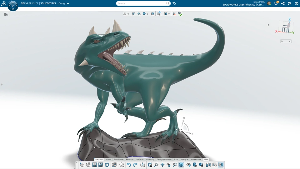Click the globe with gear icon
The width and height of the screenshot is (300, 169).
[201, 165]
